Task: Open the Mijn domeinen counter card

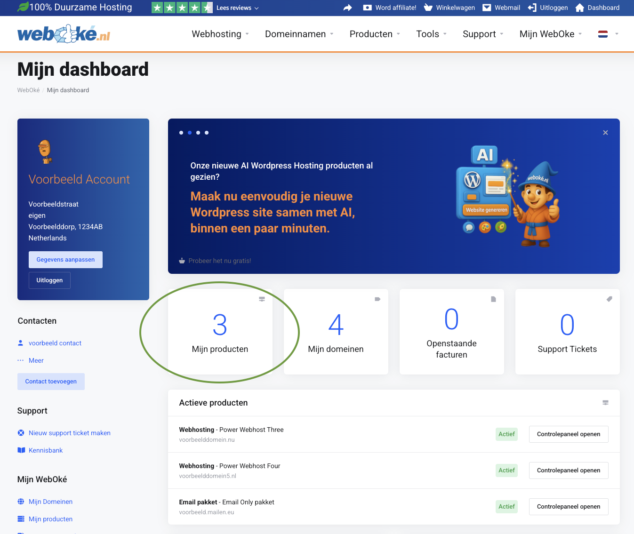Action: tap(336, 332)
